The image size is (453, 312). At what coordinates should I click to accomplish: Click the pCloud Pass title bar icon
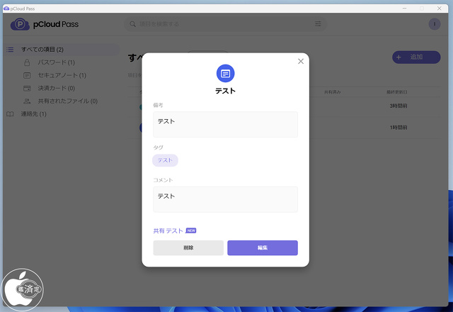(x=6, y=9)
